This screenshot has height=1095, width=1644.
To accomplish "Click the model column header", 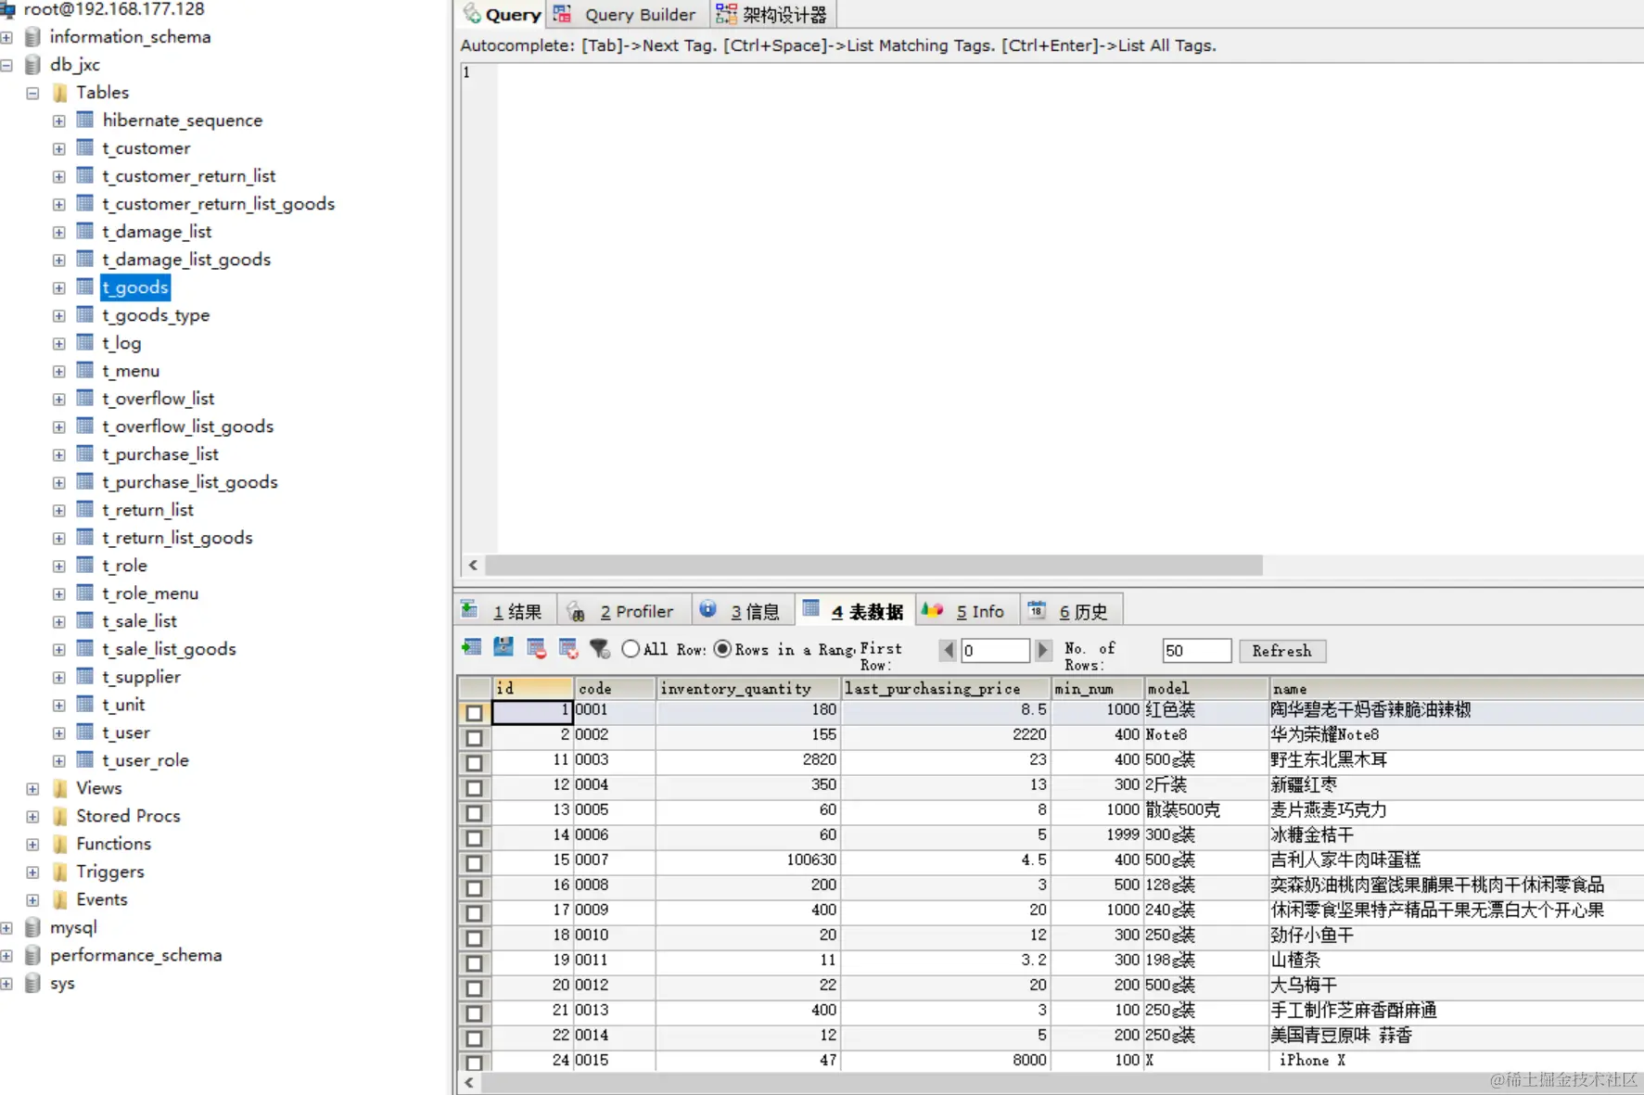I will (1205, 688).
